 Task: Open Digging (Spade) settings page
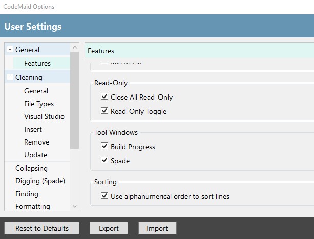point(40,181)
